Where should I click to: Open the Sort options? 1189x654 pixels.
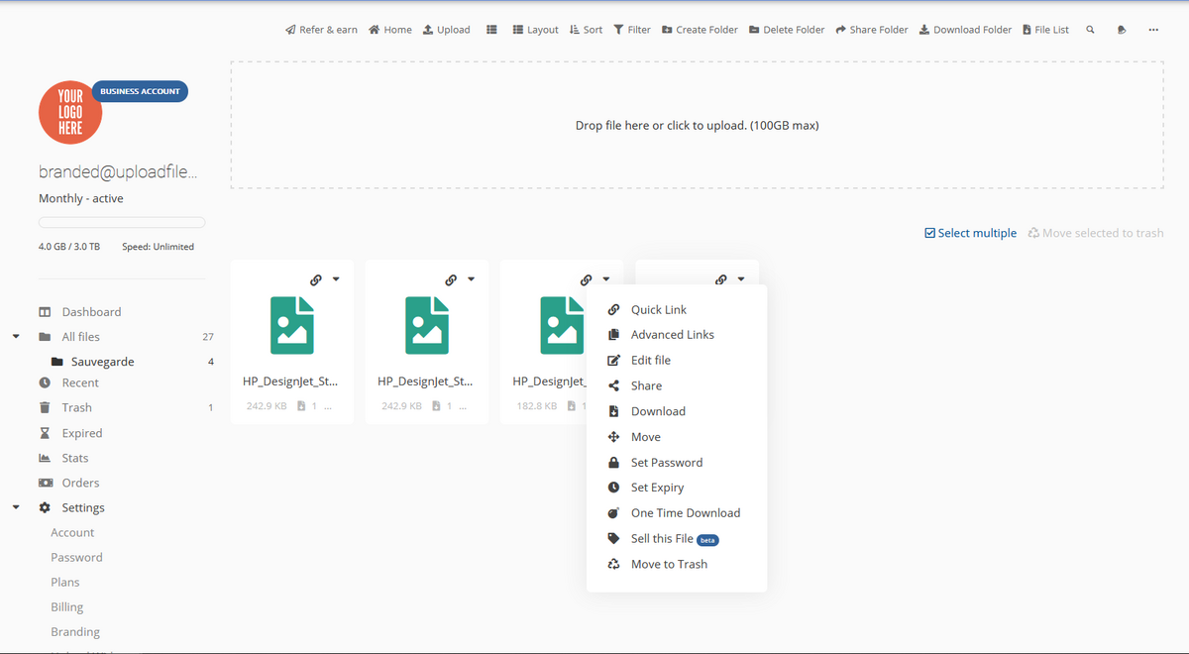coord(587,30)
